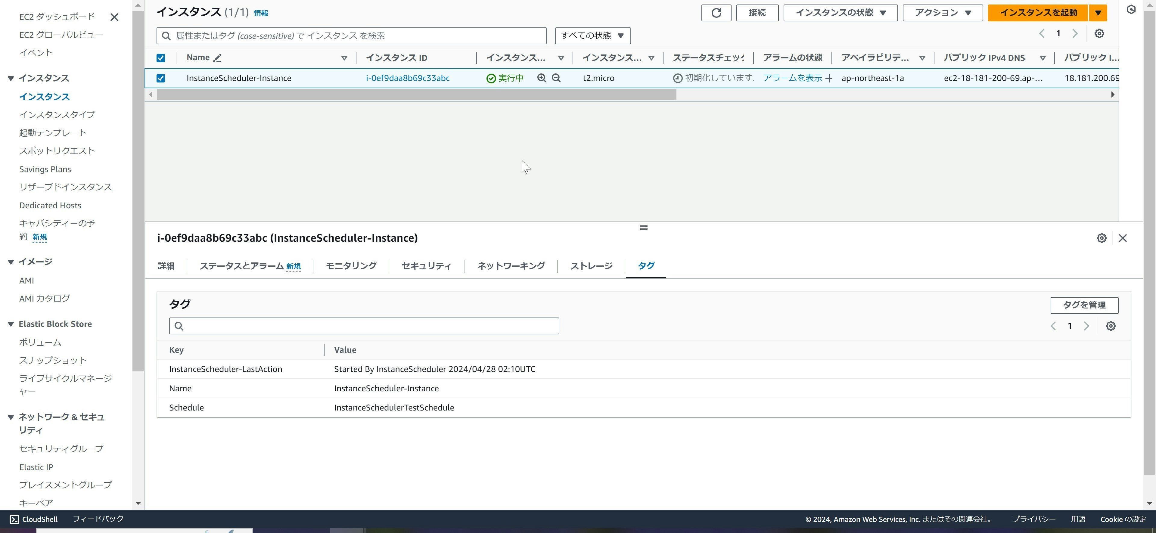Open CloudShell from the footer bar
The image size is (1156, 533).
point(34,519)
